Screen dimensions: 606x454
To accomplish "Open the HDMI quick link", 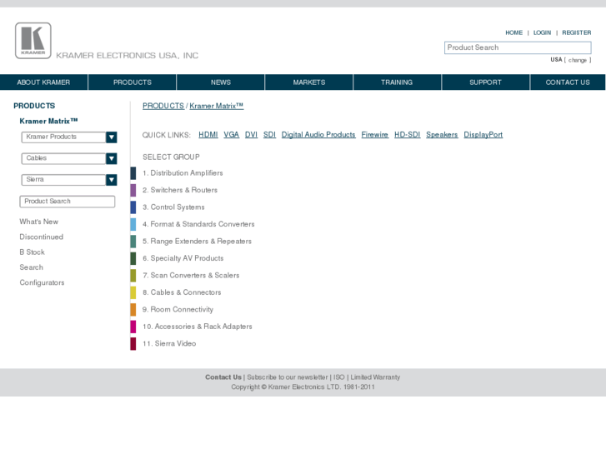I will (208, 134).
